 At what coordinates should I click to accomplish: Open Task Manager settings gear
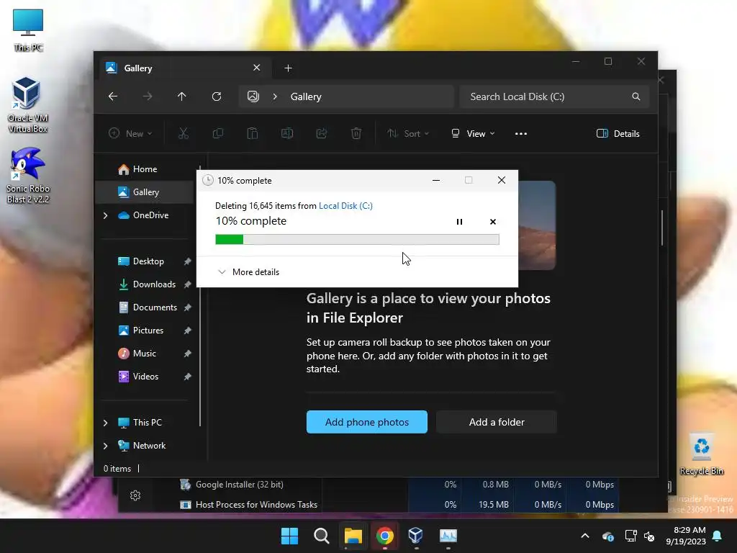[135, 495]
